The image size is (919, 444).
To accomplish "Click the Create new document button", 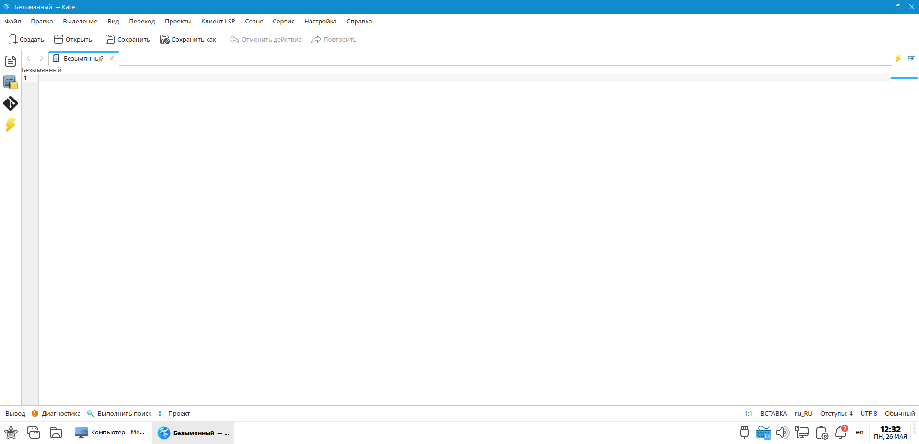I will tap(26, 40).
